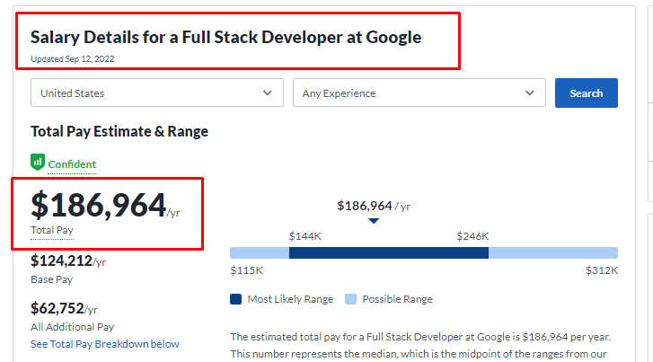
Task: Click the Most Likely Range legend label
Action: click(x=290, y=299)
